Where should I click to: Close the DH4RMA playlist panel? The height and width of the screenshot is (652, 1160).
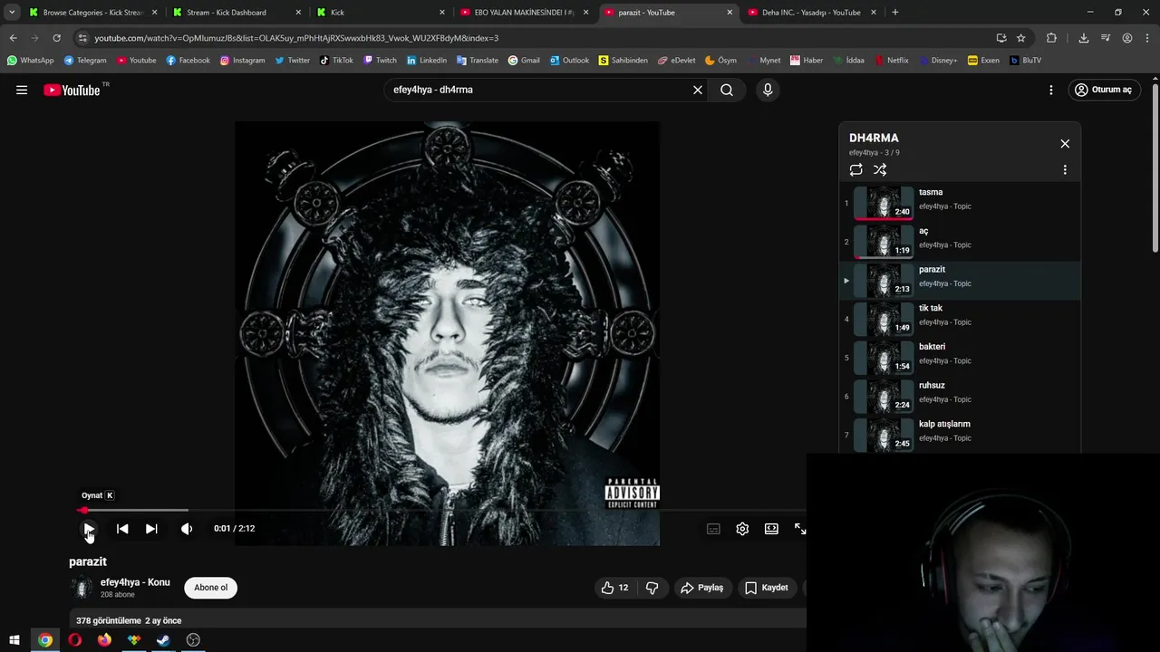pyautogui.click(x=1065, y=144)
